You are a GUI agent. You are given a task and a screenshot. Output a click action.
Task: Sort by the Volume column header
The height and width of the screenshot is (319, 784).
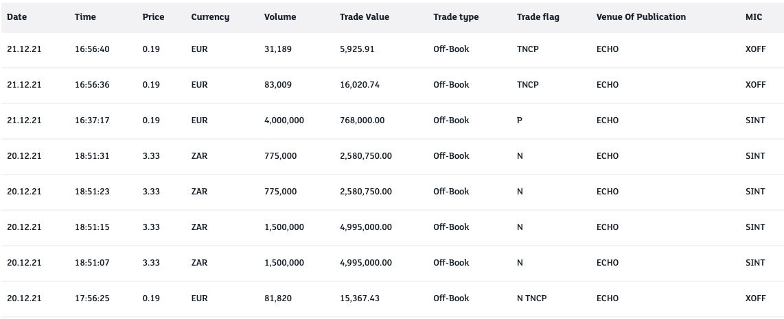pyautogui.click(x=280, y=17)
